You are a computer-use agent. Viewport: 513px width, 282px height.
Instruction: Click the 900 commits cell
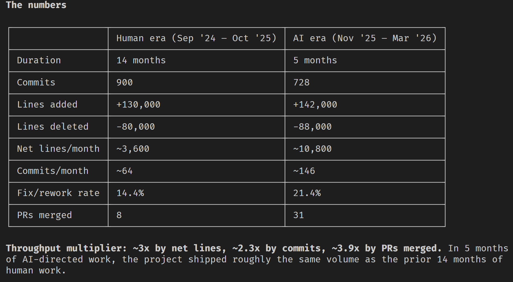125,82
